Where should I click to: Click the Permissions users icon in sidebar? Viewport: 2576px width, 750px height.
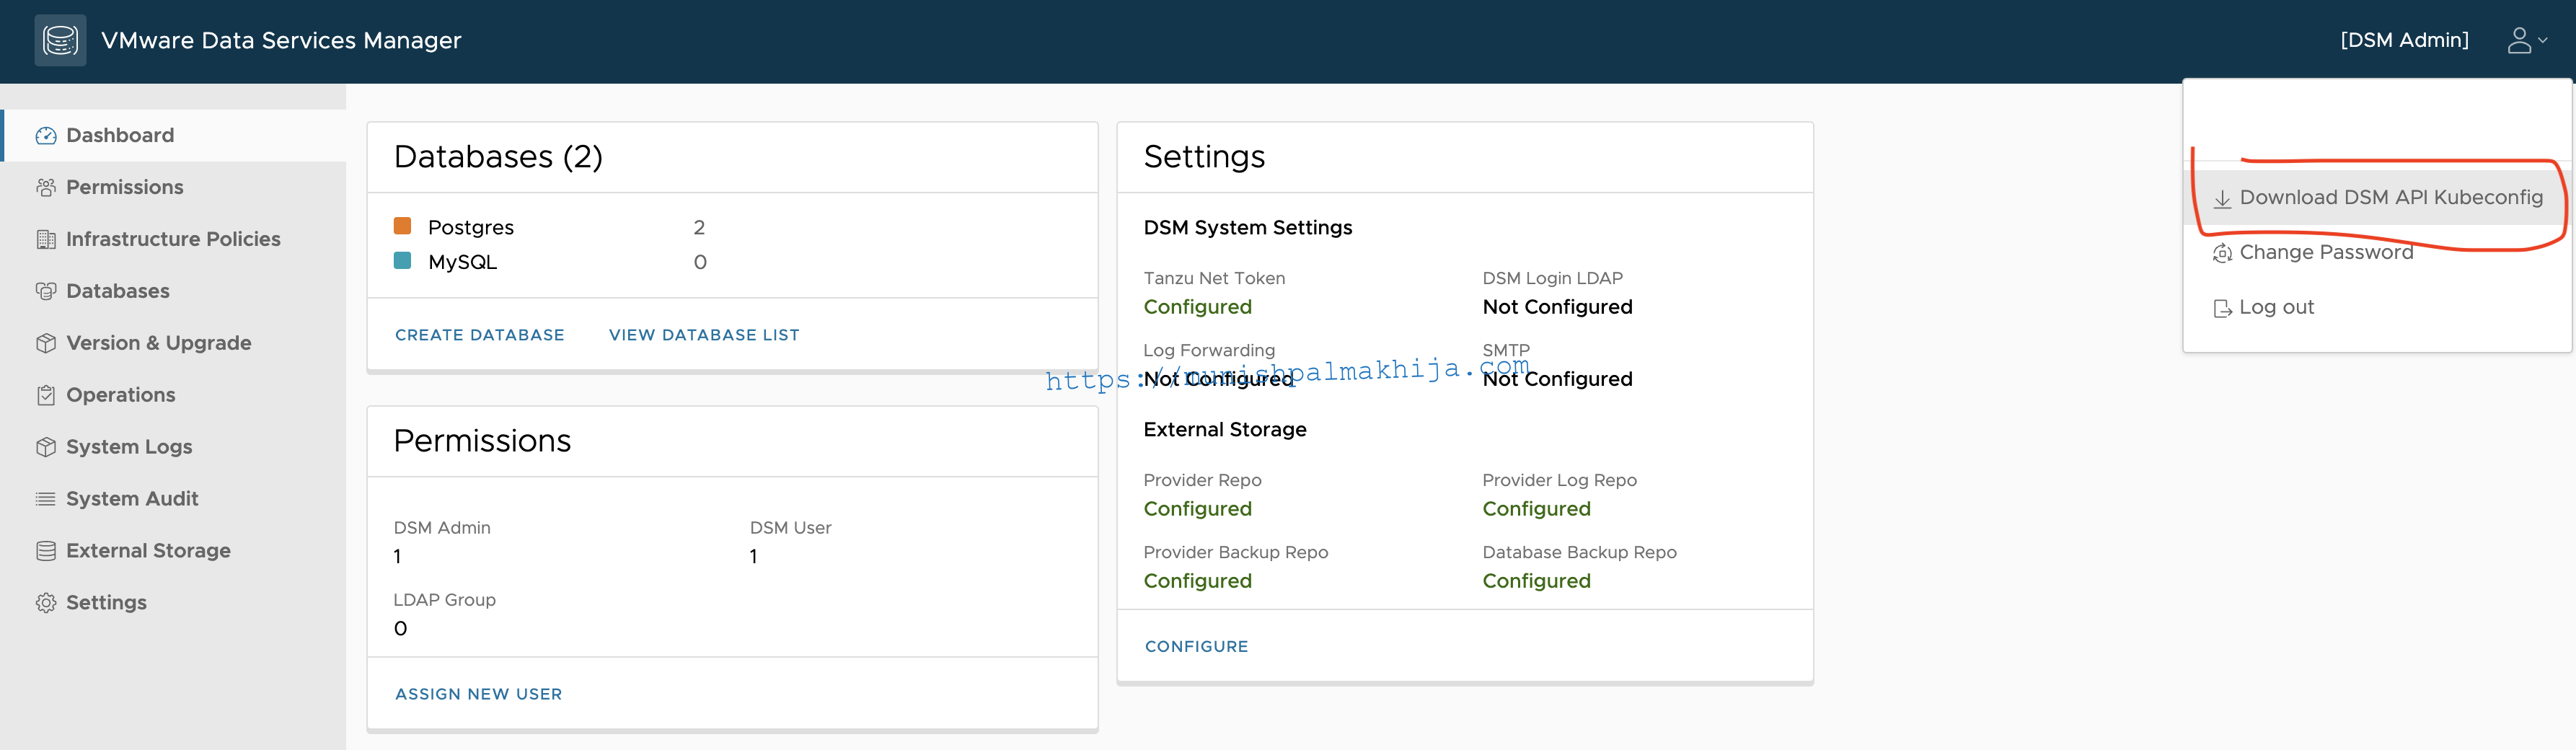click(46, 188)
